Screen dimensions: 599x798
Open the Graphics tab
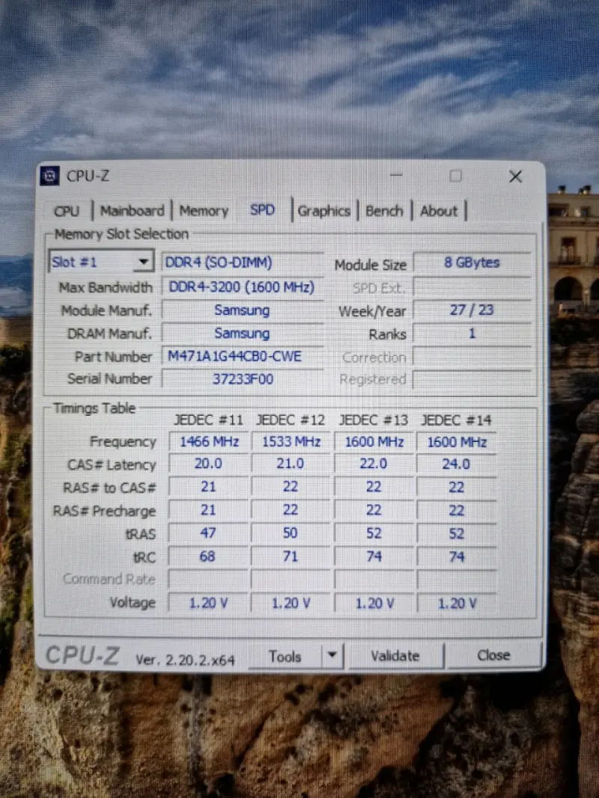pos(324,211)
